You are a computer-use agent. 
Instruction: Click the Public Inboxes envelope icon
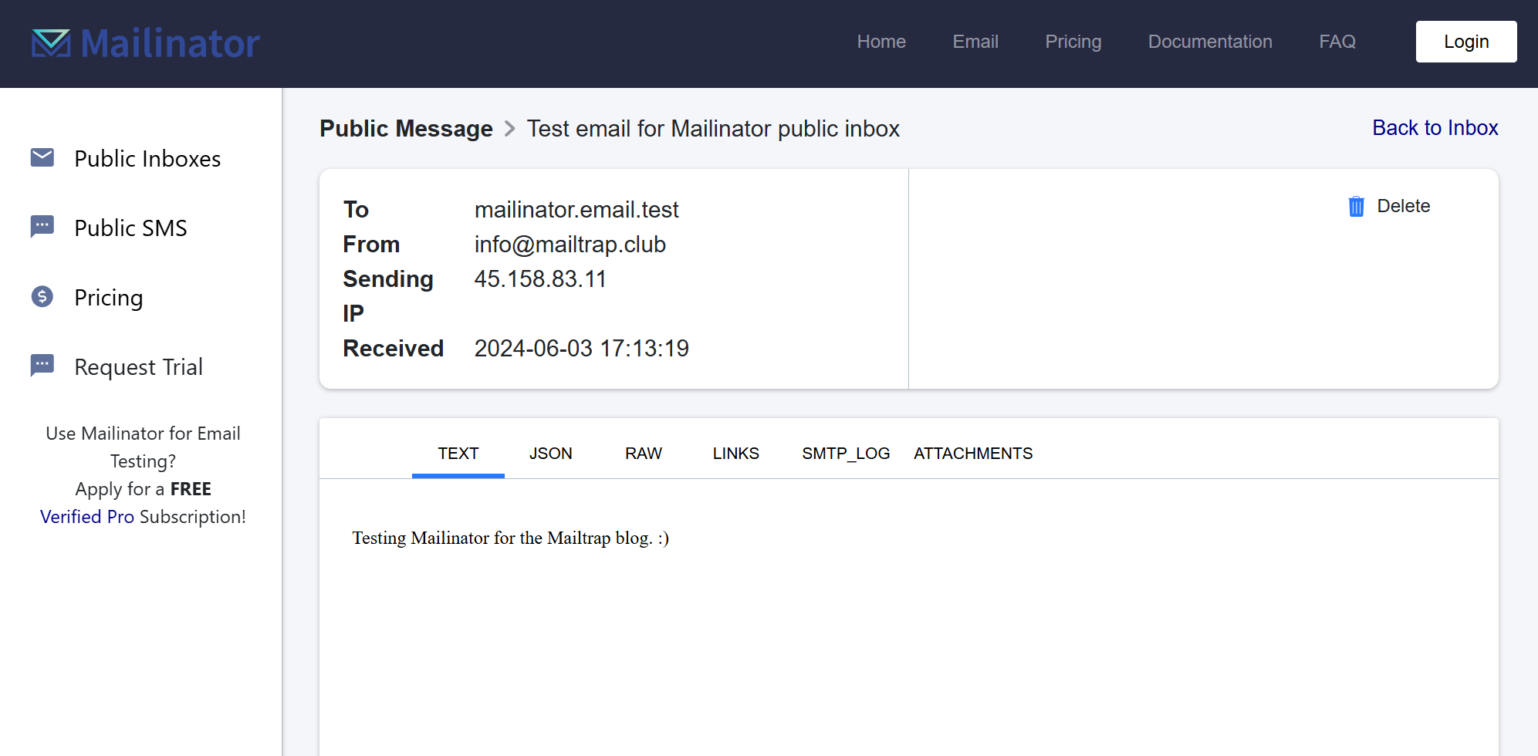[42, 157]
